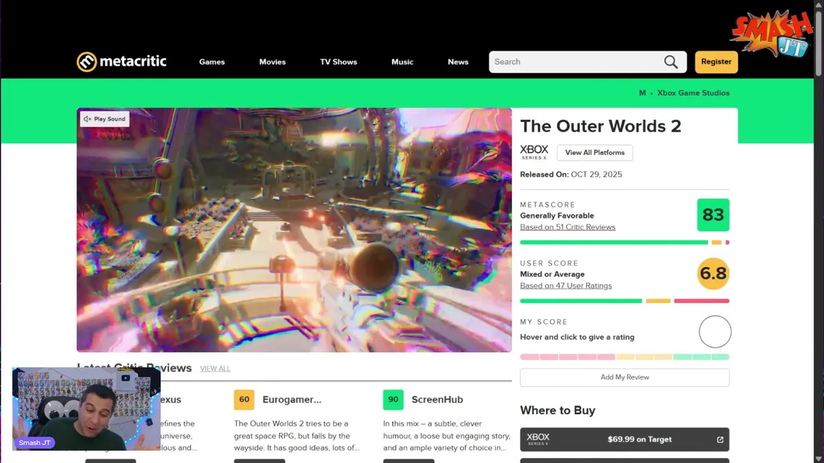824x463 pixels.
Task: Click the Eurogamer review score 60
Action: tap(244, 399)
